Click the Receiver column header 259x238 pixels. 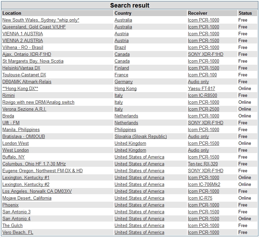(198, 13)
